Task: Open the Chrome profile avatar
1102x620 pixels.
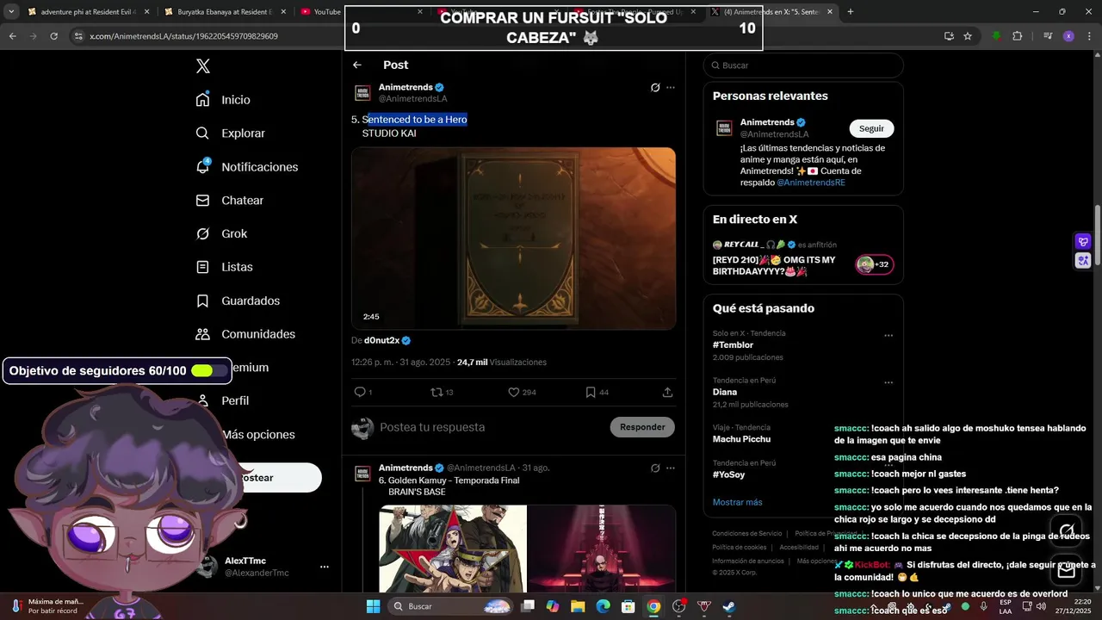Action: pos(1068,36)
